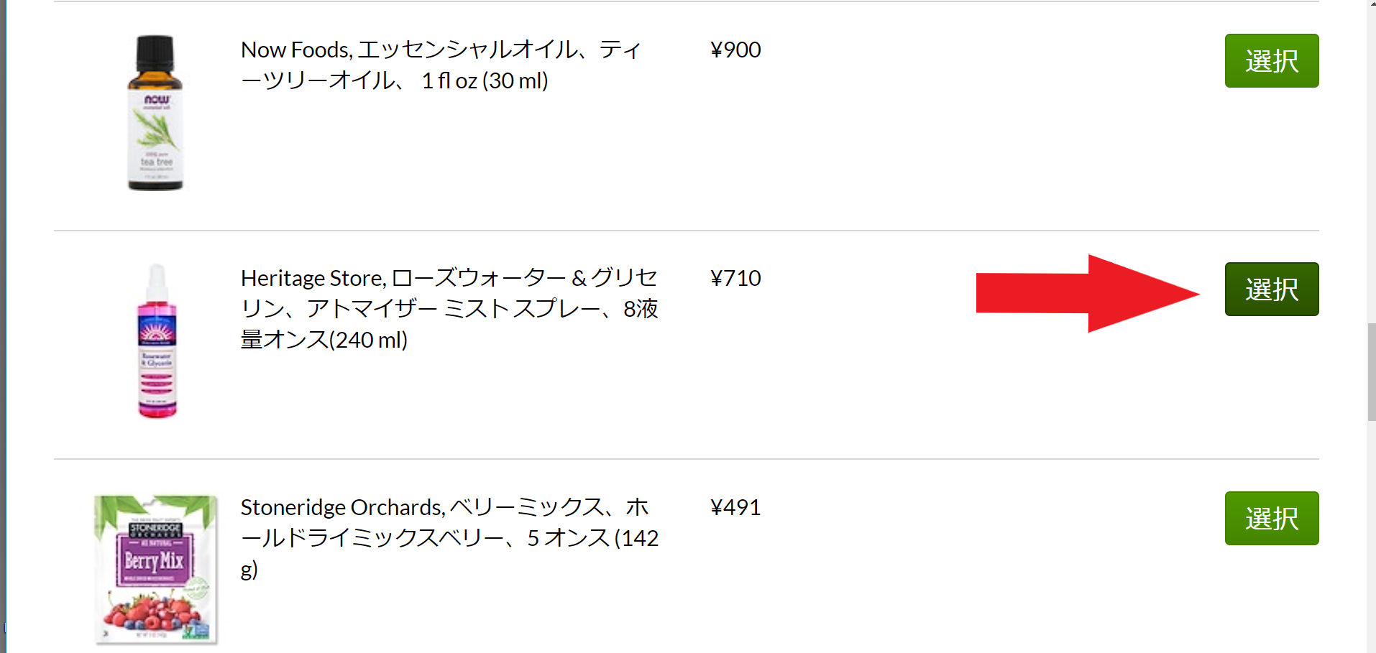Open the pink rosewater spray bottle image
Screen dimensions: 1376x653
(157, 341)
